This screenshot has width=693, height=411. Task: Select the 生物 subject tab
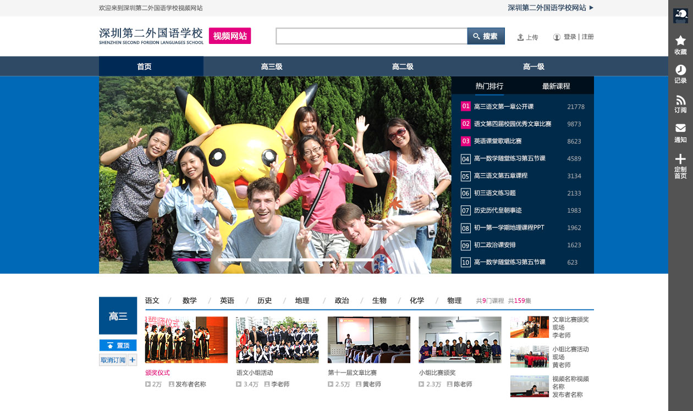380,301
